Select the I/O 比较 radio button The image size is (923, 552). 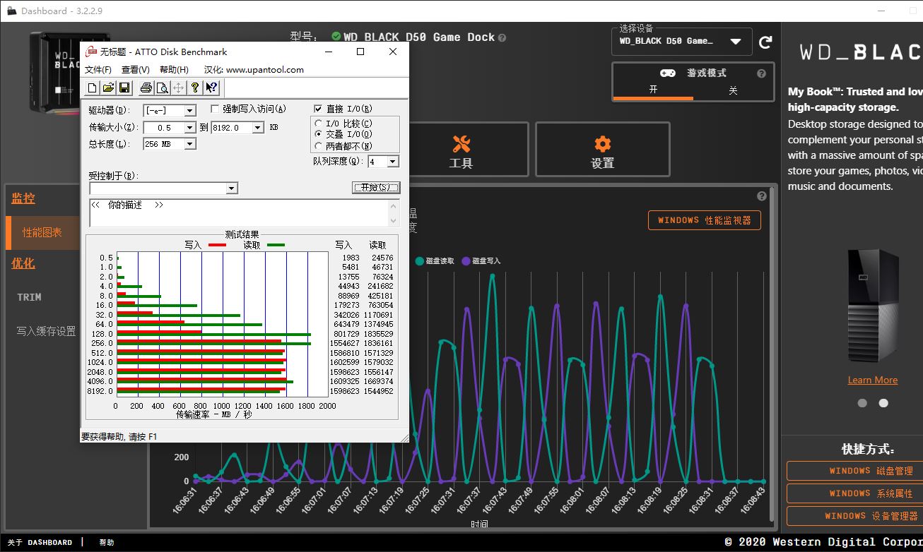(319, 124)
